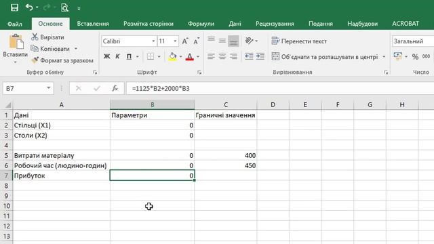Apply thousands separator 000 format
This screenshot has width=434, height=244.
[426, 56]
